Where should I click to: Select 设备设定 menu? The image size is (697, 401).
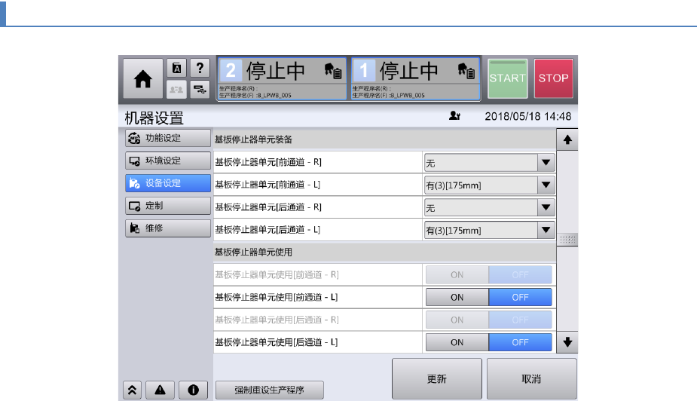[x=168, y=183]
